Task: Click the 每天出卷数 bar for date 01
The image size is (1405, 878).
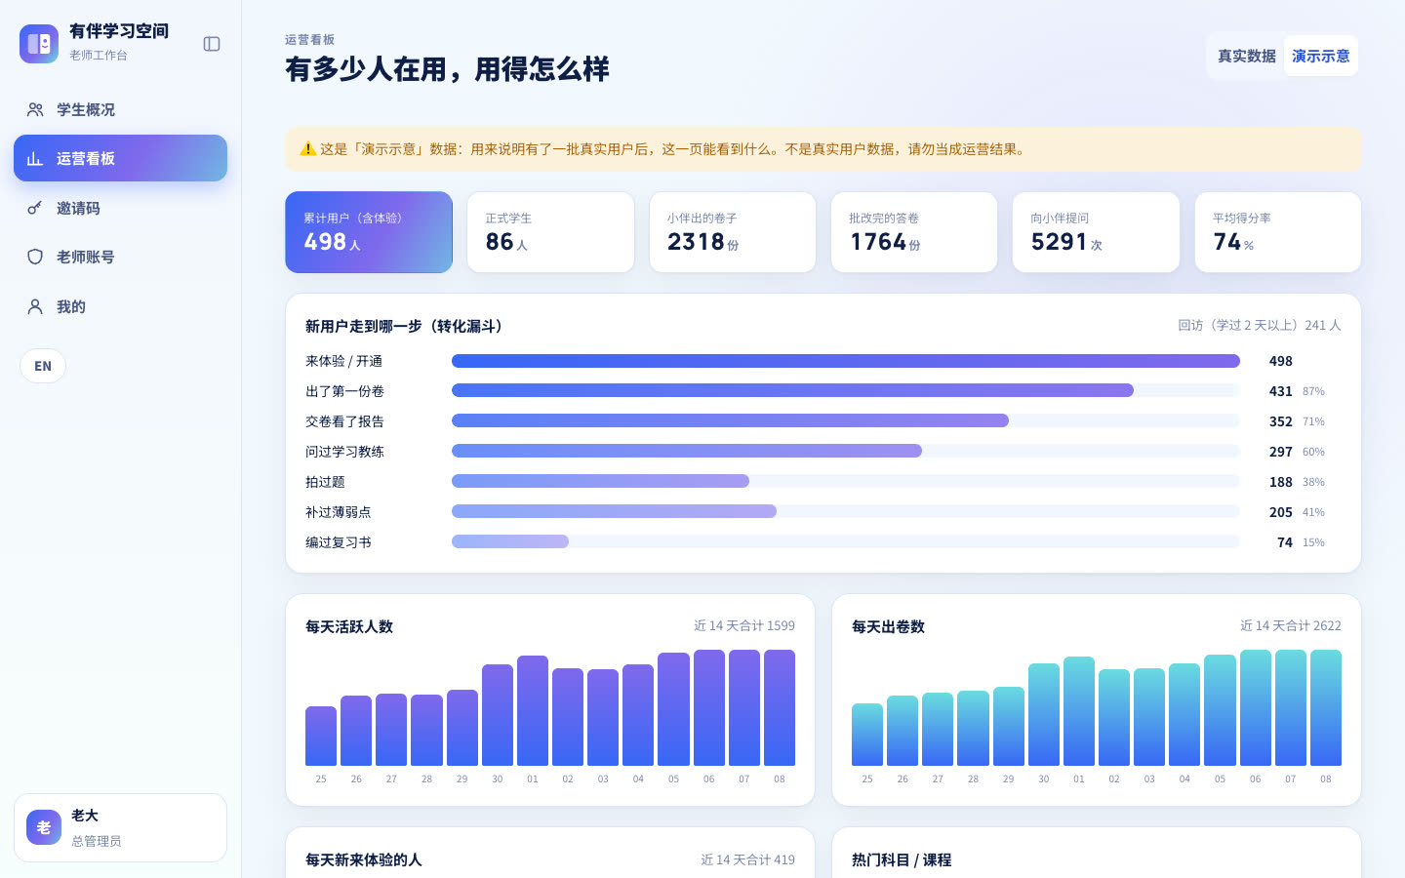Action: [1079, 711]
